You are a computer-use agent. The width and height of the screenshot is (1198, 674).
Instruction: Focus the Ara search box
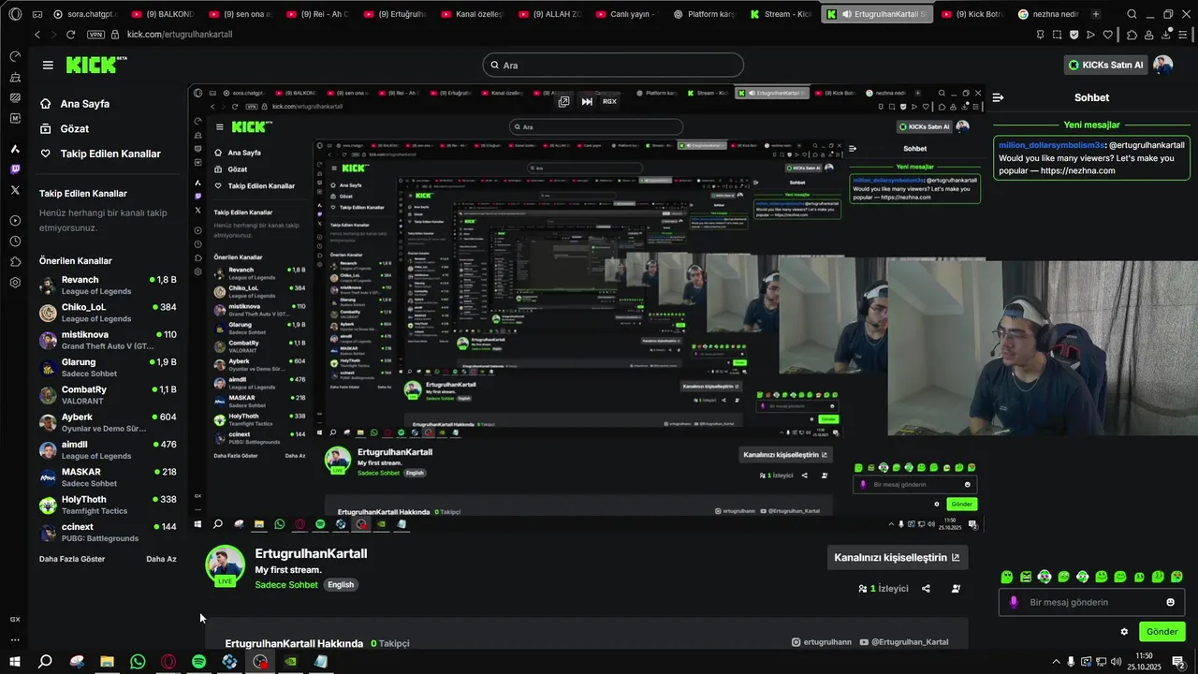tap(613, 66)
